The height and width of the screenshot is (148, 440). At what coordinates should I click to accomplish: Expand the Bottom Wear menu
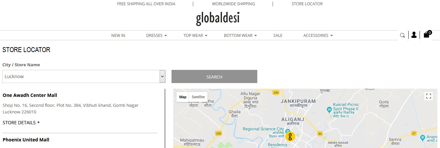coord(240,36)
